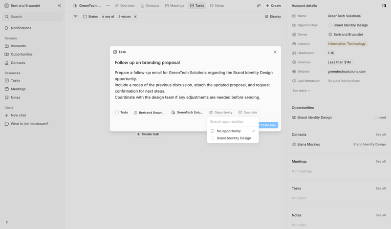Click the GreenTech Solutions name value

click(x=344, y=16)
